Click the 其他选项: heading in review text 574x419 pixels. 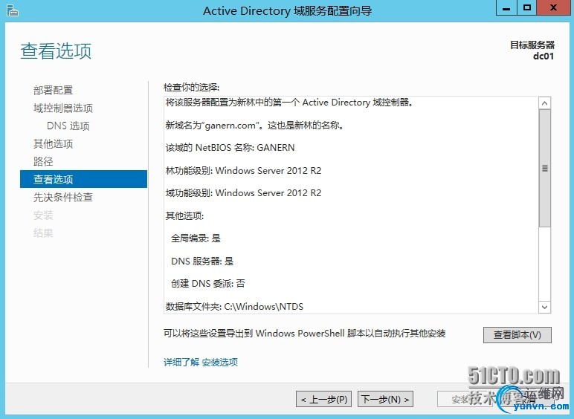(x=184, y=215)
